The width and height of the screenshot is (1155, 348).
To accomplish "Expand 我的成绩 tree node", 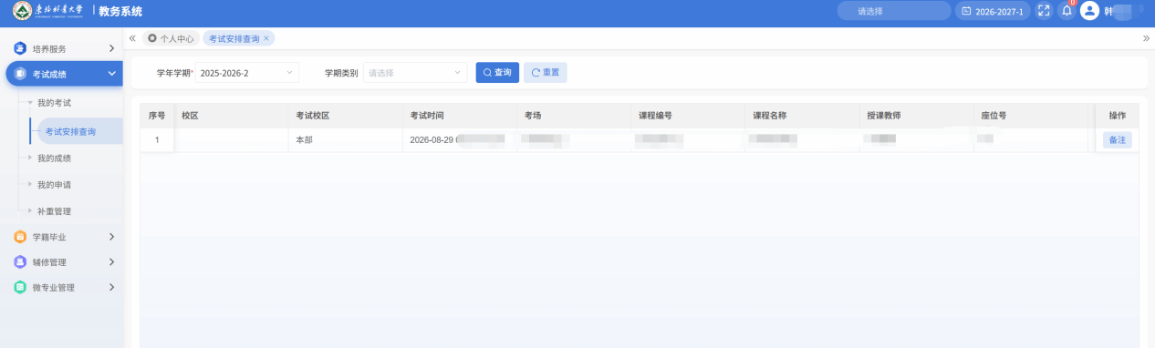I will 30,159.
